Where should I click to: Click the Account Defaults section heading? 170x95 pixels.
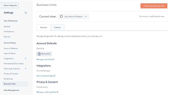click(x=46, y=43)
